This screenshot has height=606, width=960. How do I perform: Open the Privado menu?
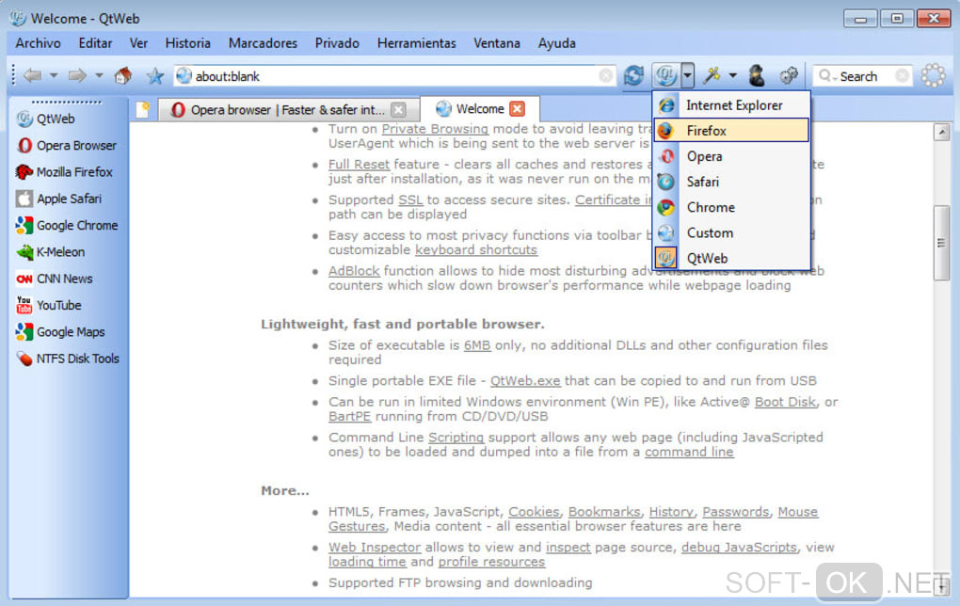[337, 43]
